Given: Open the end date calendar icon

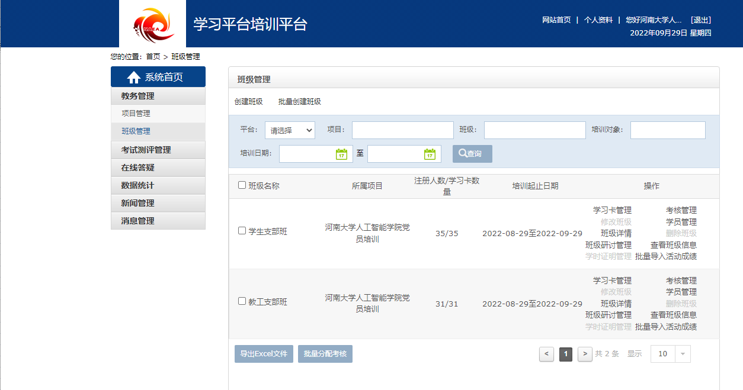Looking at the screenshot, I should pos(430,154).
